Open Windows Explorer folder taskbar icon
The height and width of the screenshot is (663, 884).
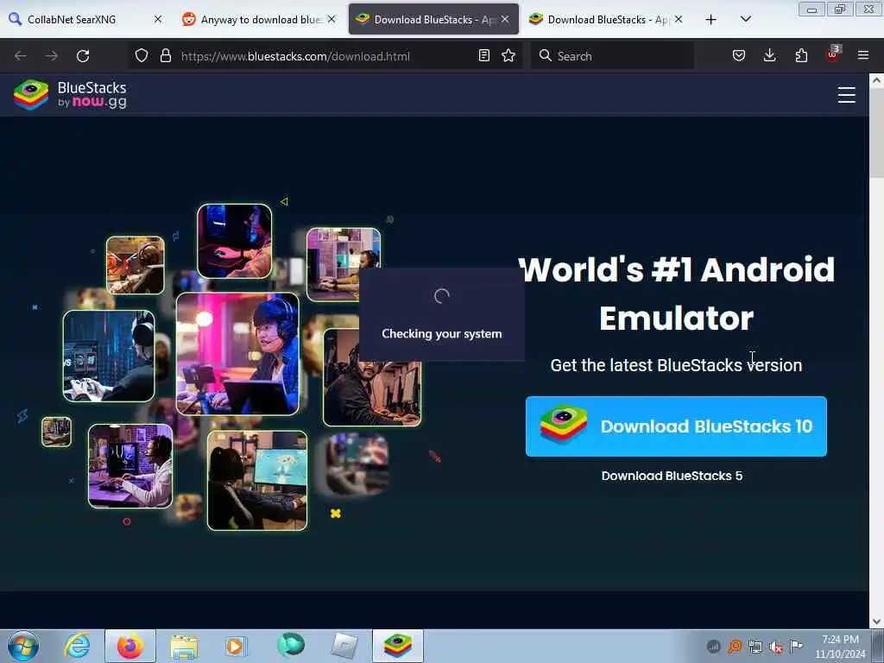pyautogui.click(x=184, y=647)
